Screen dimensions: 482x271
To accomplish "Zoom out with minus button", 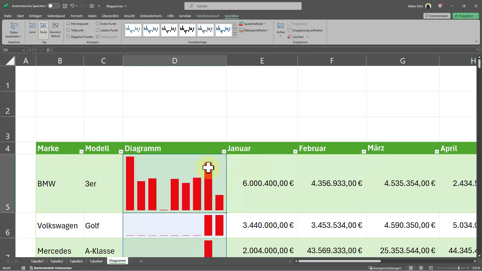I will click(x=439, y=268).
